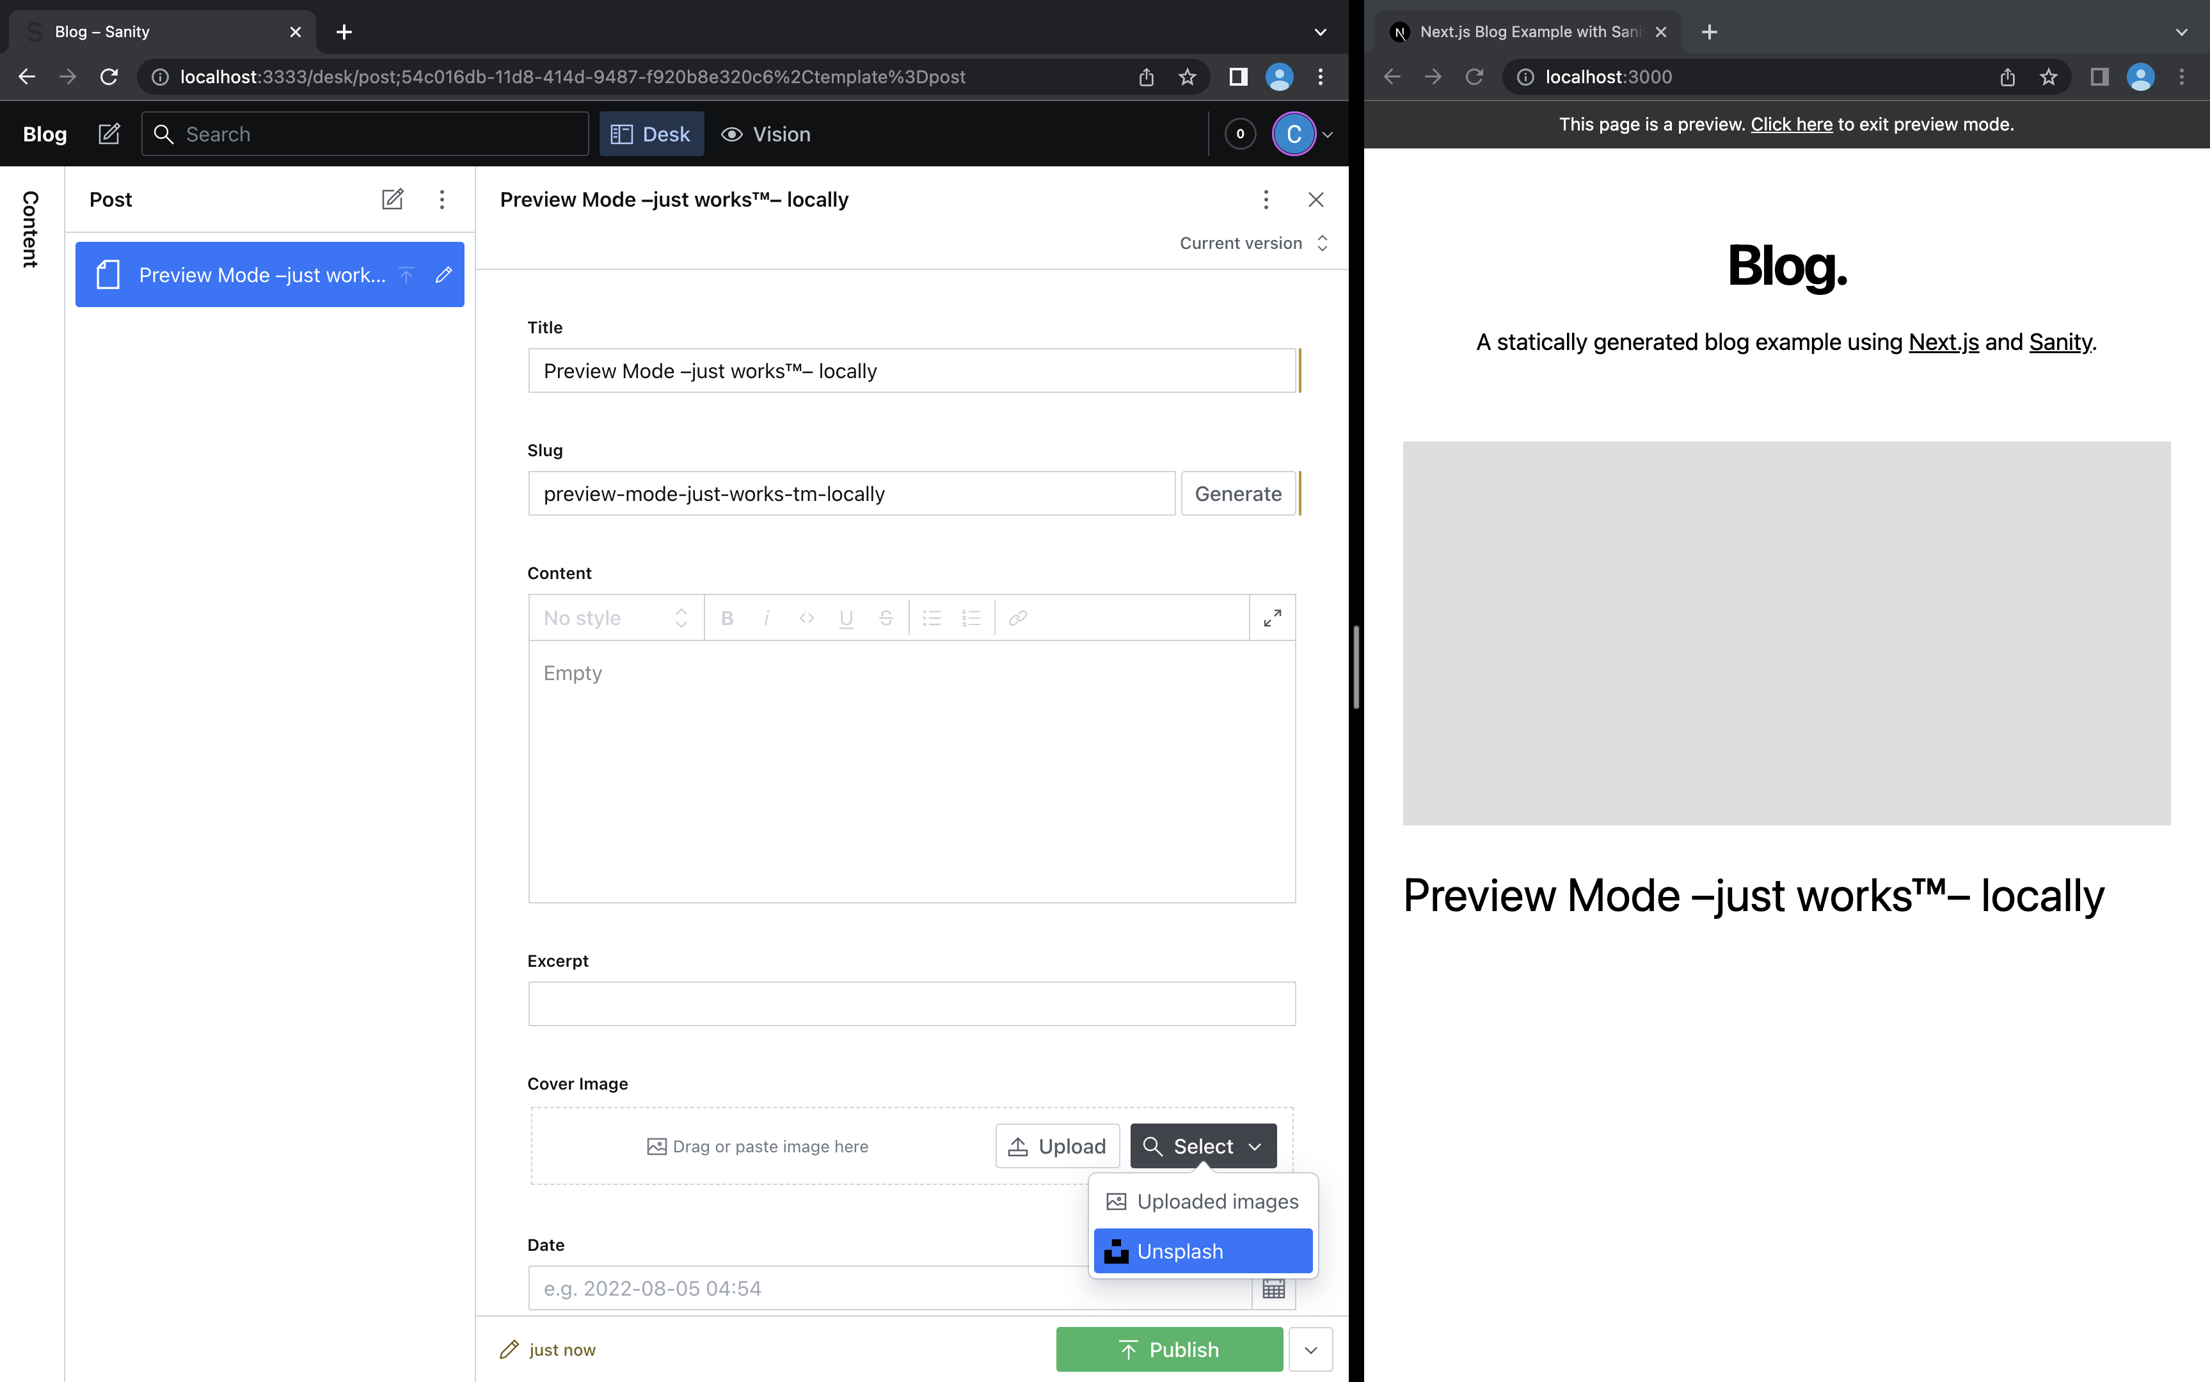
Task: Open Chrome menu in the Next.js blog window
Action: [2182, 77]
